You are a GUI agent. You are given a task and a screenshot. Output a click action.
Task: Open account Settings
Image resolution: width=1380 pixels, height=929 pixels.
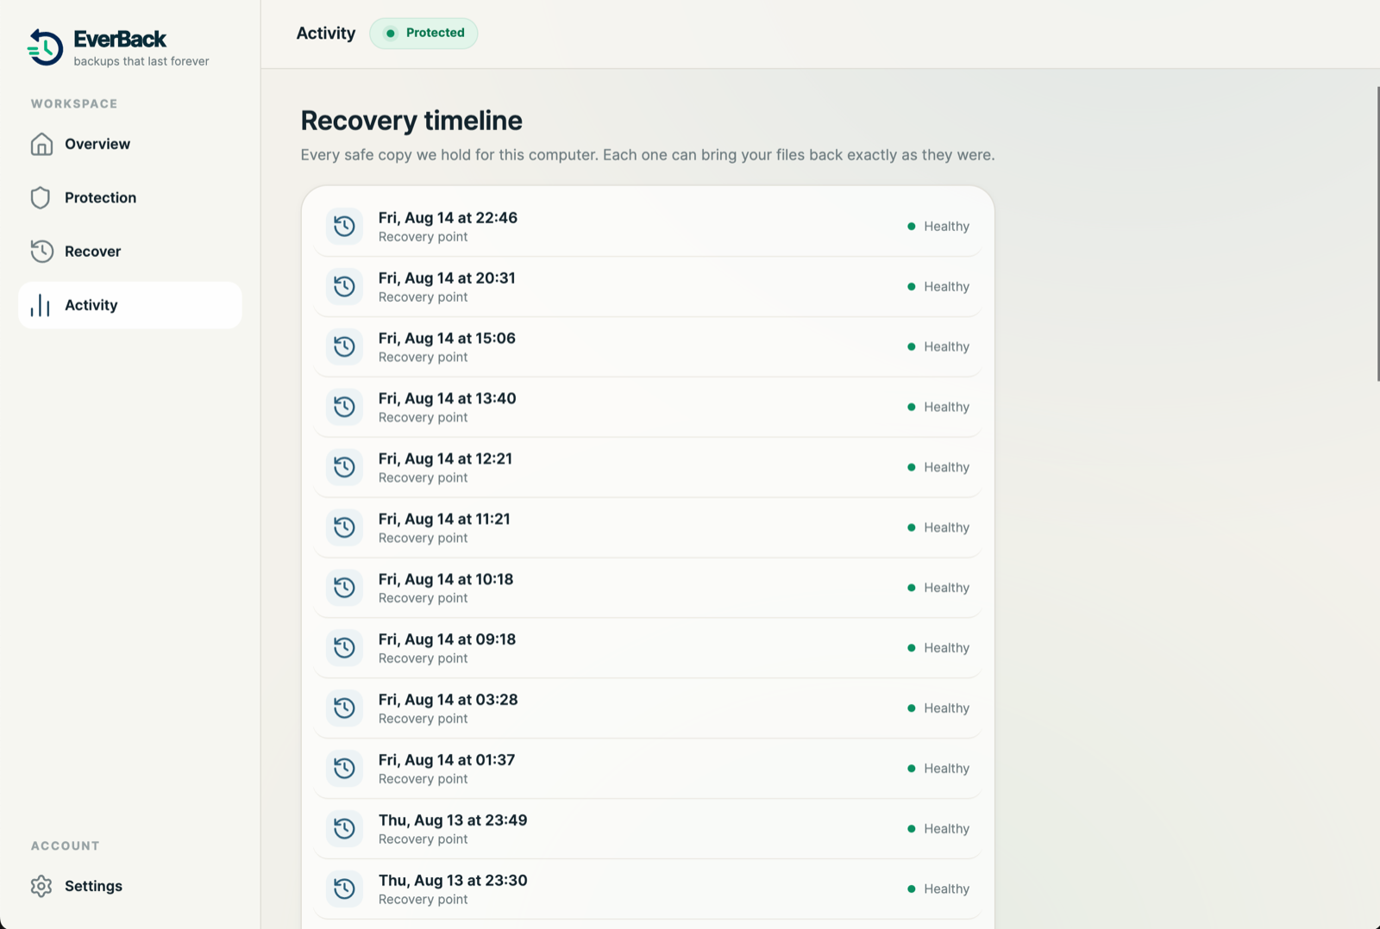click(x=130, y=886)
